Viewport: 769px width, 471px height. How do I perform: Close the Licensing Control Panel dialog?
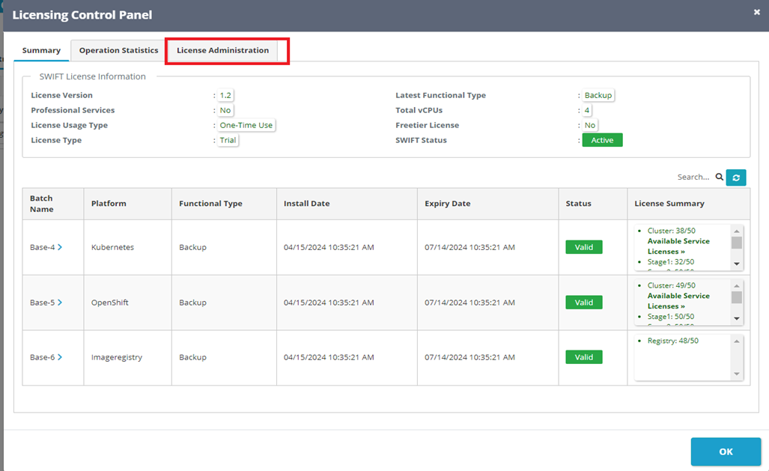pyautogui.click(x=757, y=12)
